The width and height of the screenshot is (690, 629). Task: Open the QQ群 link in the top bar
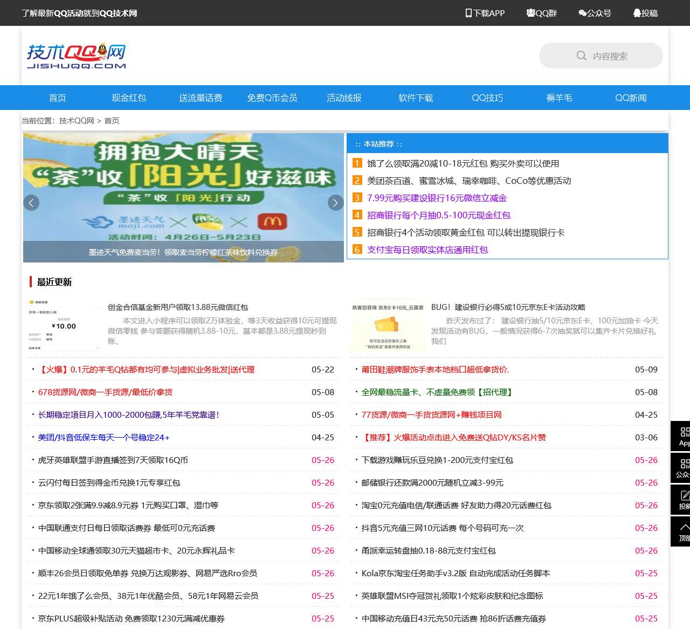tap(542, 13)
